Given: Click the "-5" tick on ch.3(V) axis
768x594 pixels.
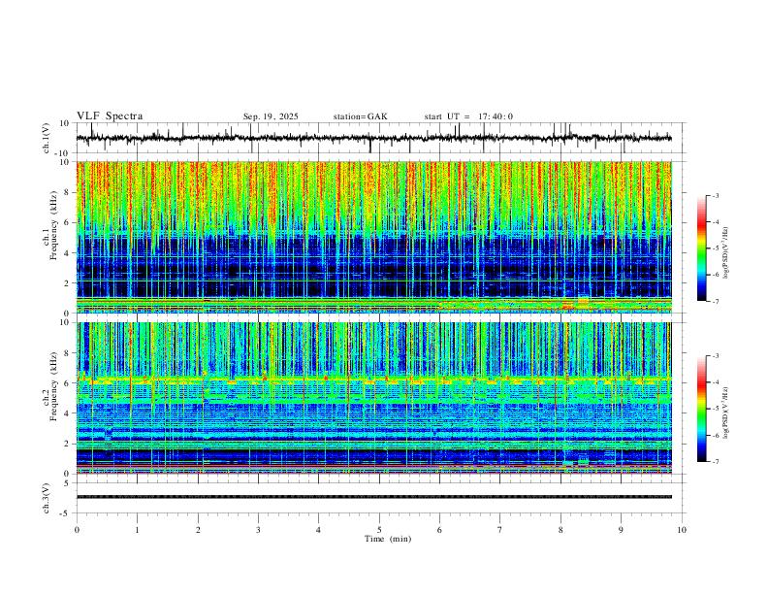Looking at the screenshot, I should coord(66,513).
